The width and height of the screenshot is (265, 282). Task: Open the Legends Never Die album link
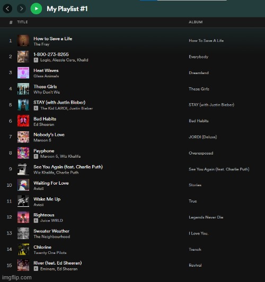pyautogui.click(x=206, y=217)
